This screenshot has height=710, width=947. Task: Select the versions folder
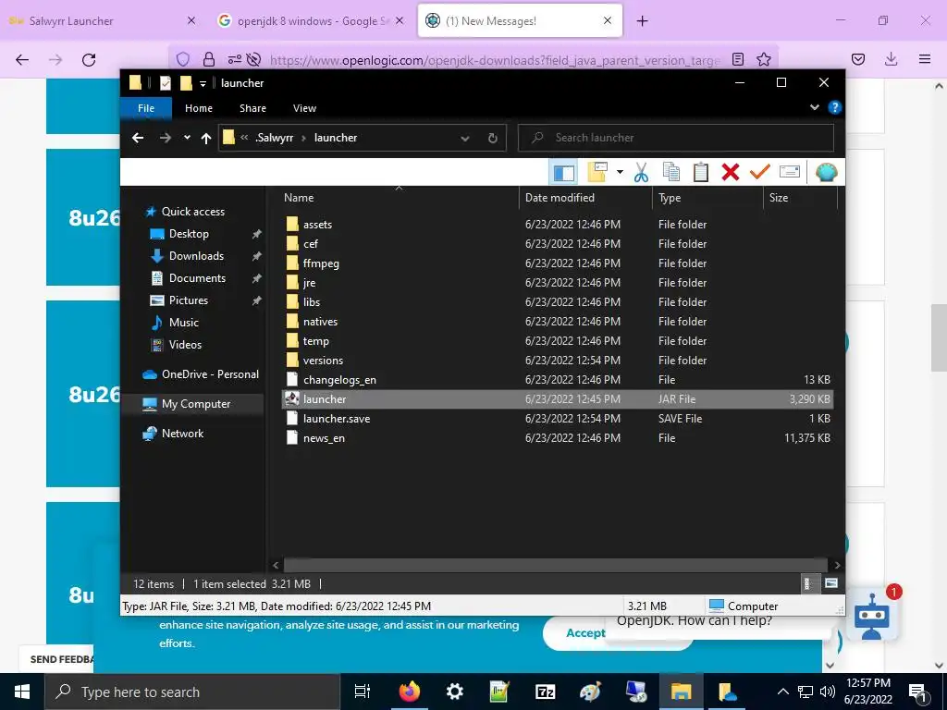click(x=323, y=361)
